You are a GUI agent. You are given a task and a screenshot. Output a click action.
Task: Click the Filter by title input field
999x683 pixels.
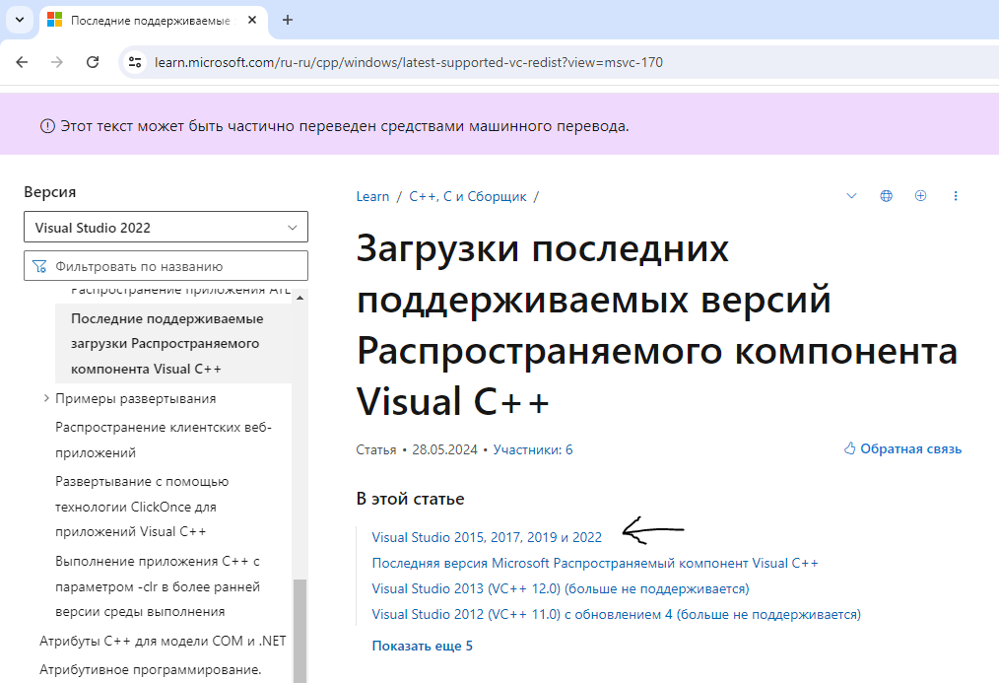(x=166, y=266)
